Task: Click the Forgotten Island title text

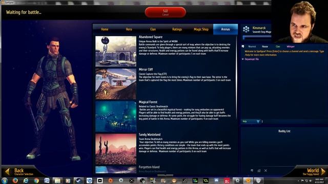Action: coord(149,167)
